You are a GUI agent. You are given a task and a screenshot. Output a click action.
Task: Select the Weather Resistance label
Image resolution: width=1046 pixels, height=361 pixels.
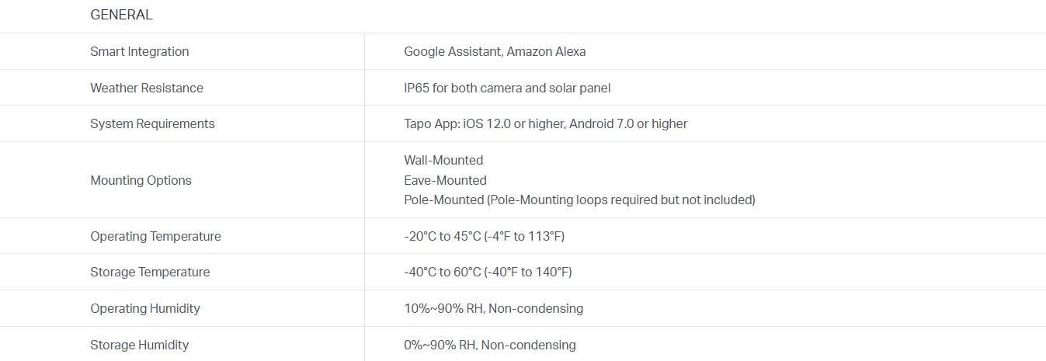tap(147, 88)
